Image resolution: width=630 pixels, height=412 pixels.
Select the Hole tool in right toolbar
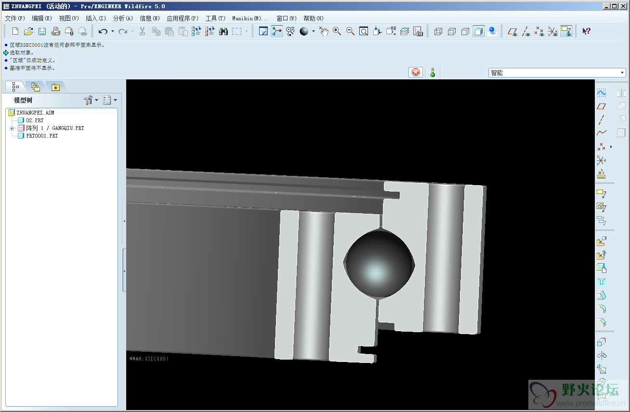(601, 282)
